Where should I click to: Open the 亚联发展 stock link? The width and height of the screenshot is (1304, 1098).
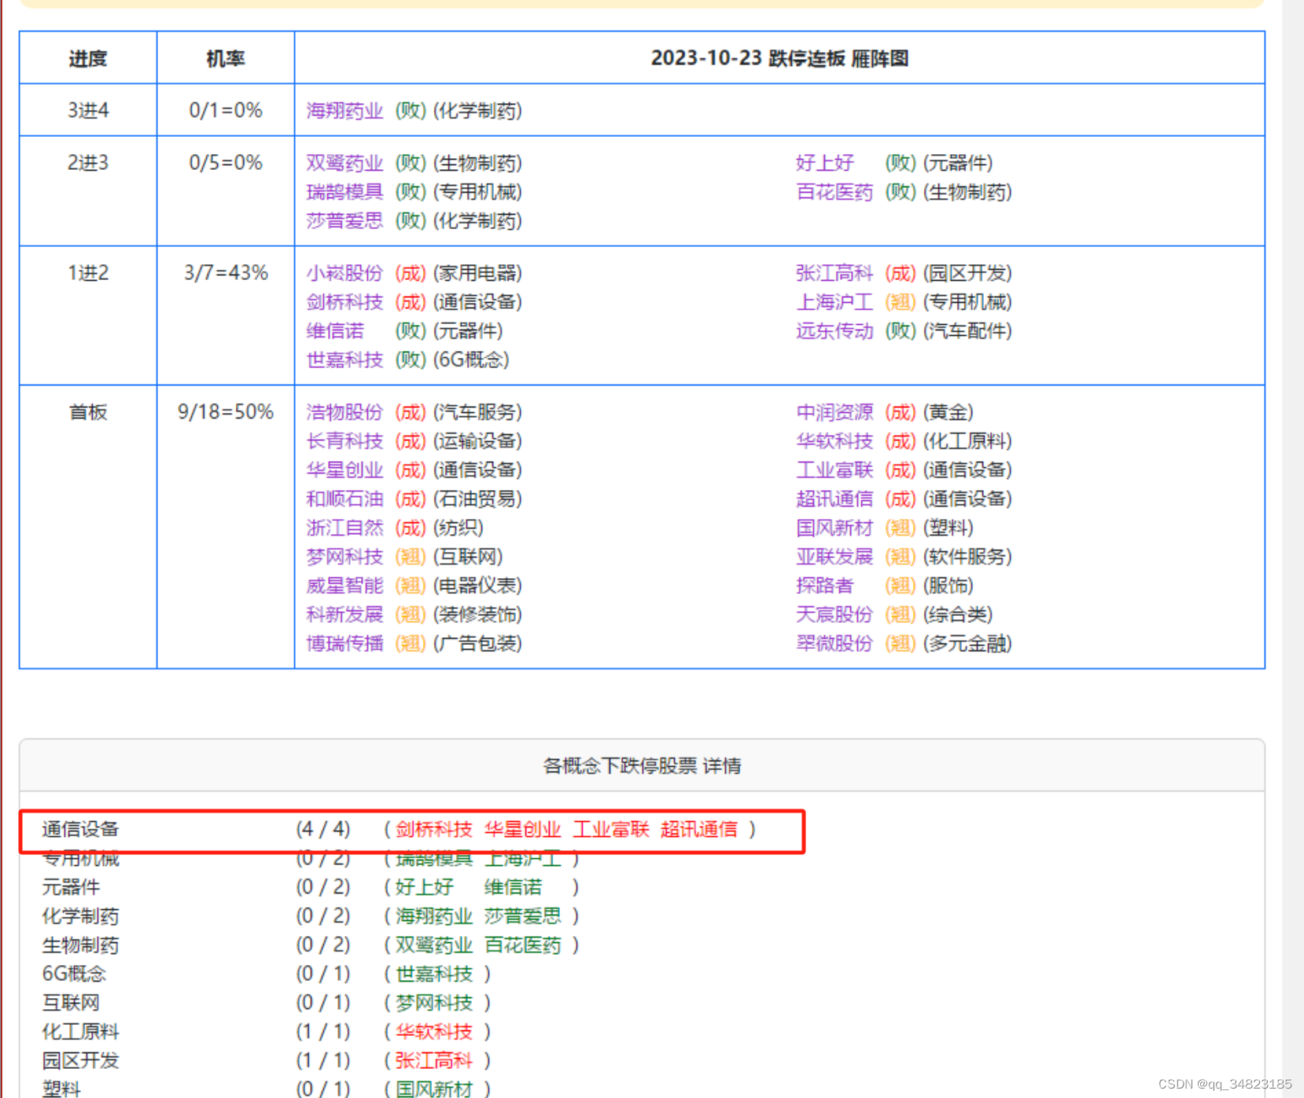tap(834, 557)
